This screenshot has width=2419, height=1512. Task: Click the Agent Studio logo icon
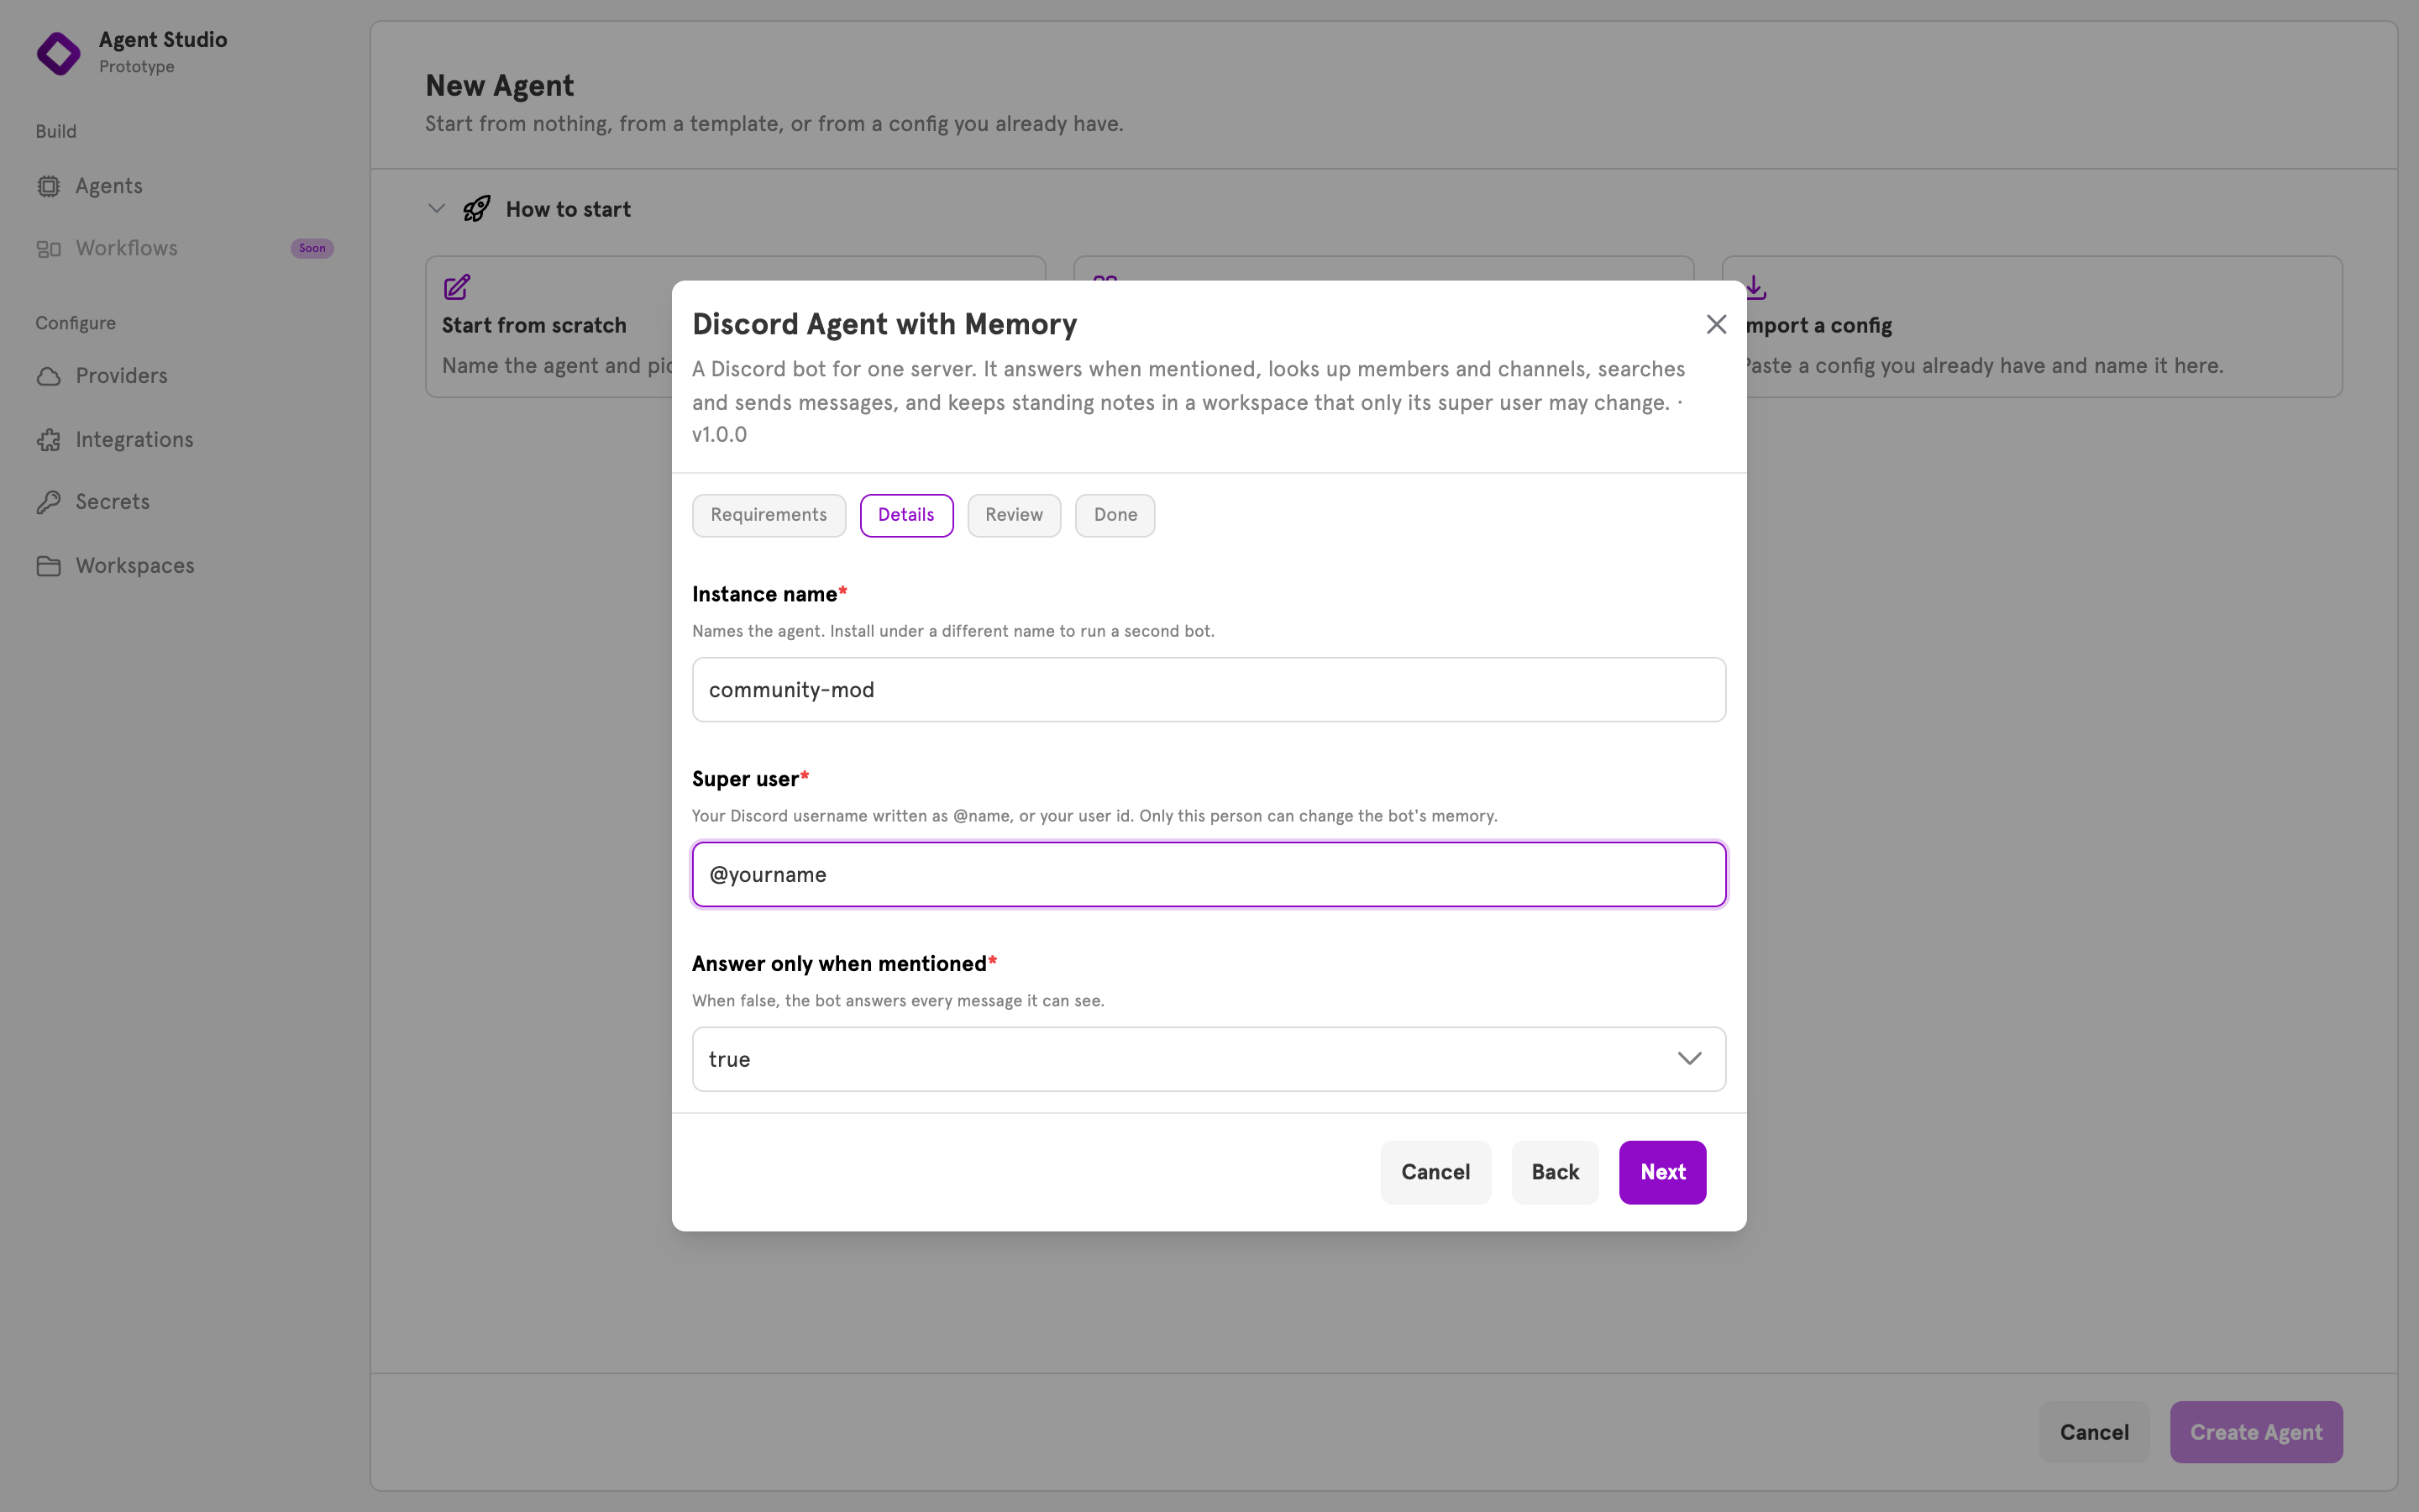point(58,53)
